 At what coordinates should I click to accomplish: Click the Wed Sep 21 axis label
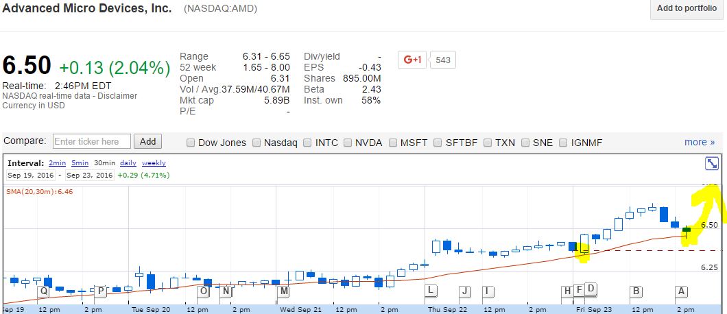(301, 310)
